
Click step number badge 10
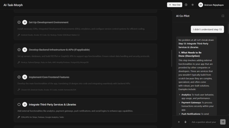click(25, 22)
